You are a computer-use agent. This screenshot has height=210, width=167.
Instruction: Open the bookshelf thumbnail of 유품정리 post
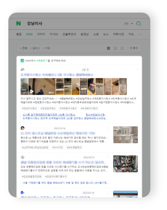pos(126,164)
